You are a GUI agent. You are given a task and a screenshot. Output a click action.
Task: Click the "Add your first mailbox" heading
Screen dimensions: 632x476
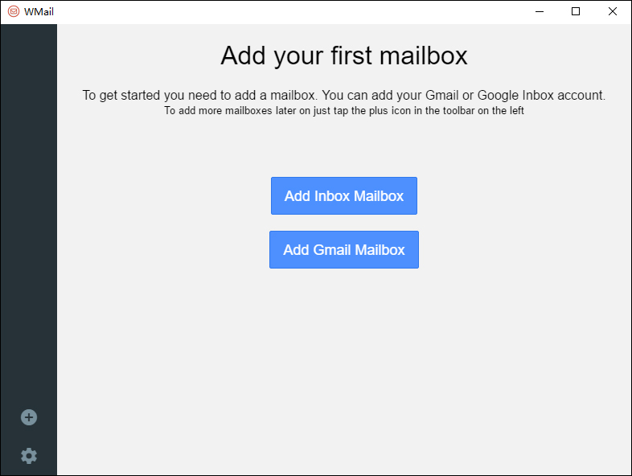click(343, 55)
